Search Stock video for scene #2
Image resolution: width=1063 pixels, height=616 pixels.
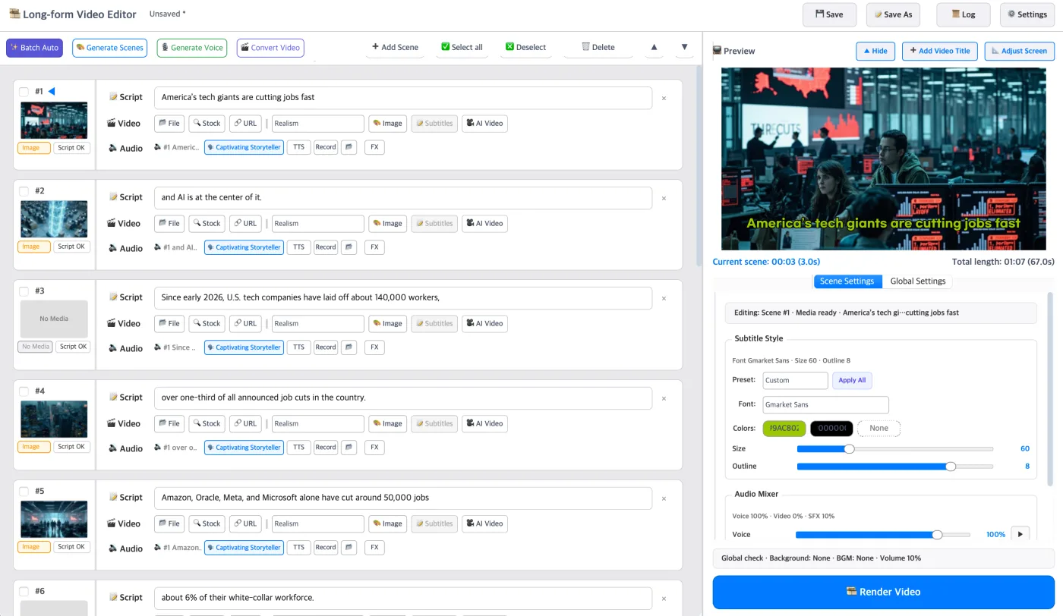(x=207, y=224)
